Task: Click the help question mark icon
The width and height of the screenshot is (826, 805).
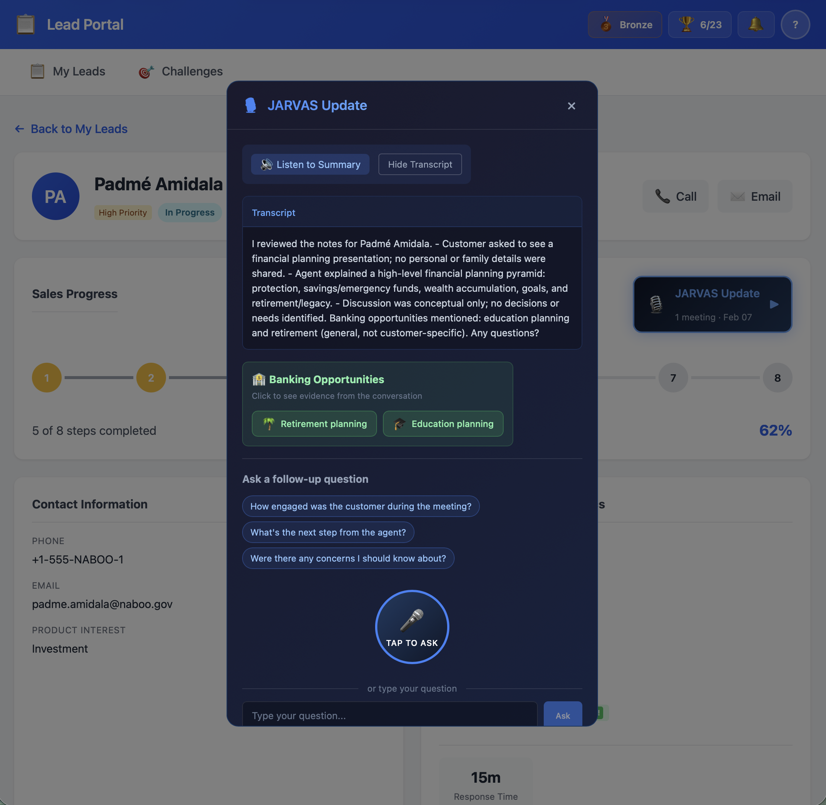Action: [x=796, y=24]
